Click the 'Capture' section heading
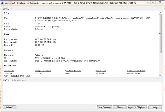Viewport: 165px width, 112px height. point(8,50)
